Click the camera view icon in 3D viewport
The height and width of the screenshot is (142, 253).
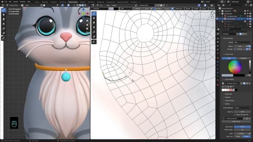pyautogui.click(x=87, y=29)
